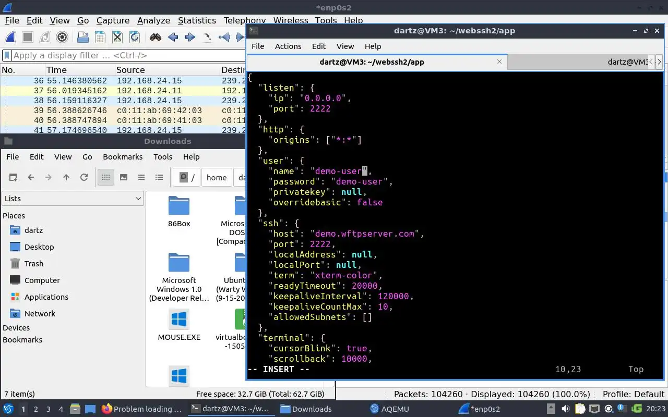668x417 pixels.
Task: Stop the running packet capture in Wireshark
Action: pyautogui.click(x=28, y=37)
